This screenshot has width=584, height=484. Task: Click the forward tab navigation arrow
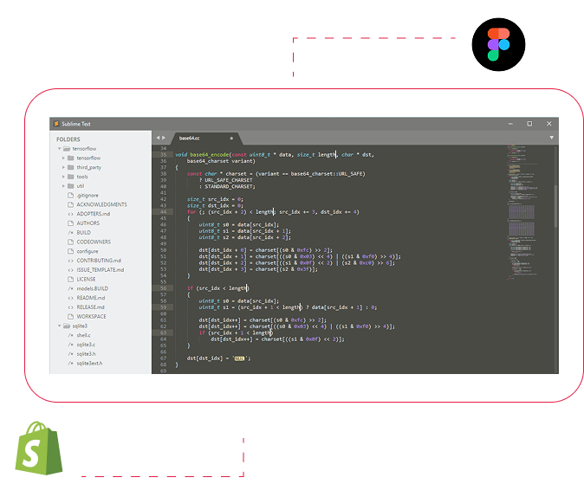[x=164, y=138]
